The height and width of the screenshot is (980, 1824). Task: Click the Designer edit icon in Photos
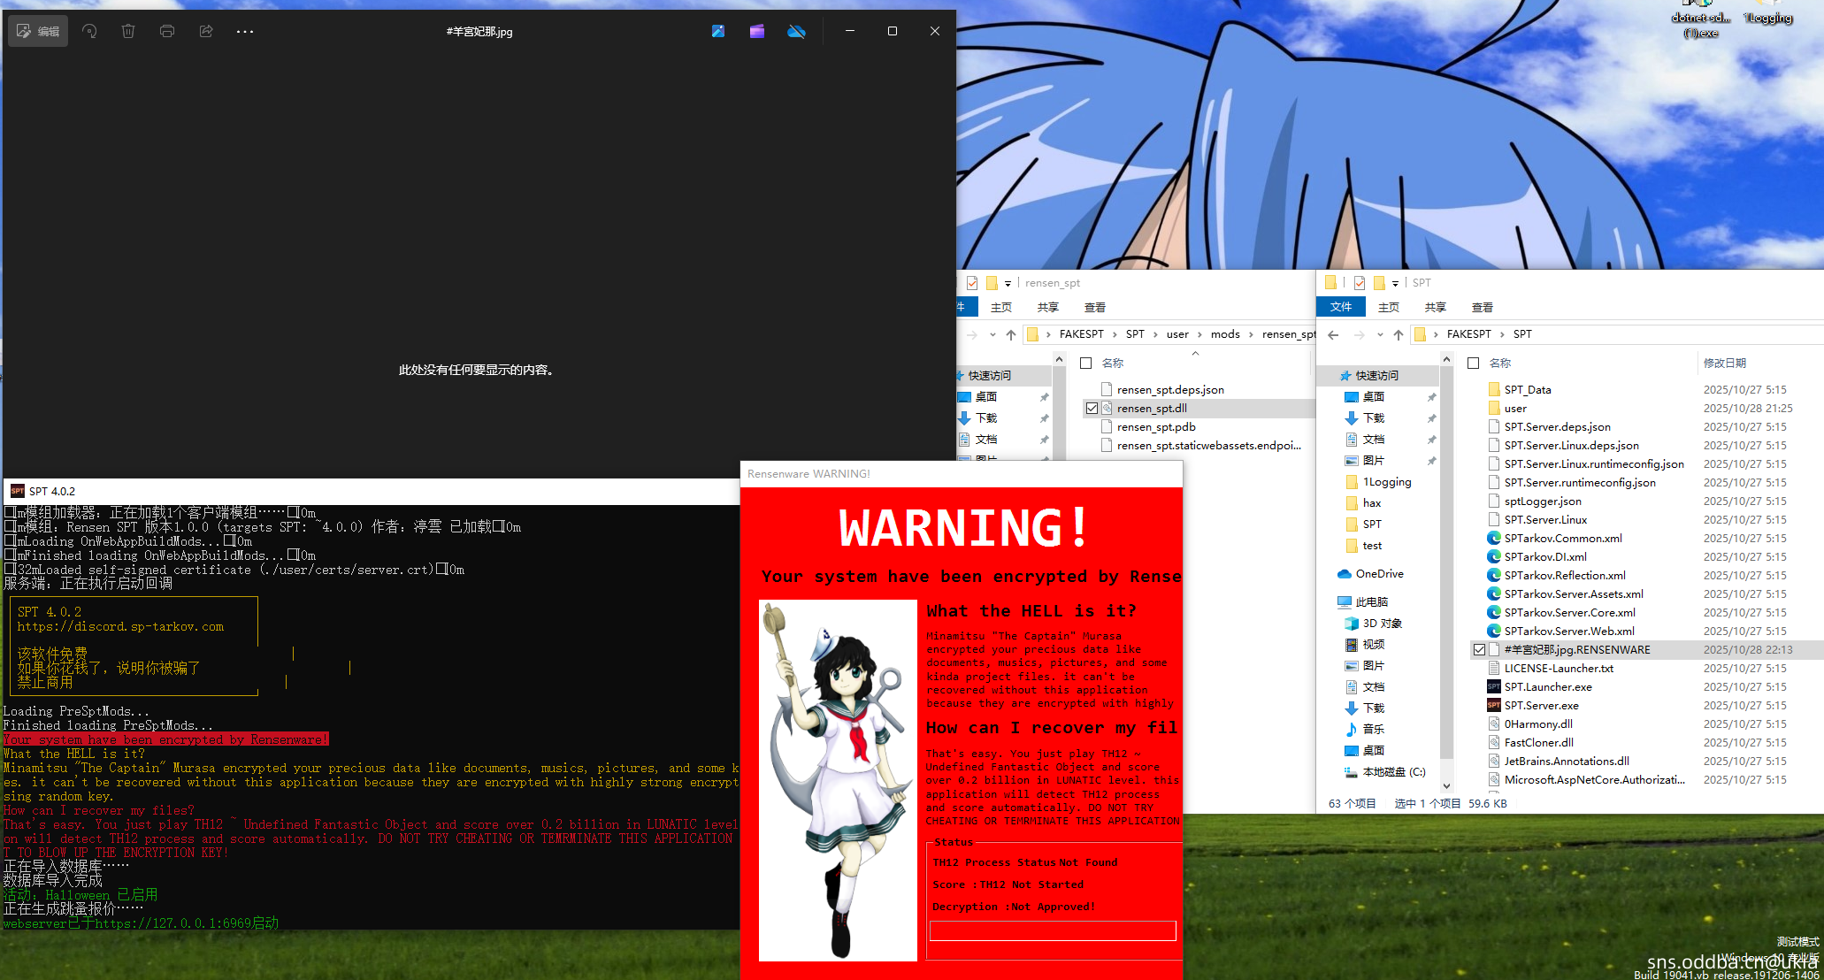point(718,31)
